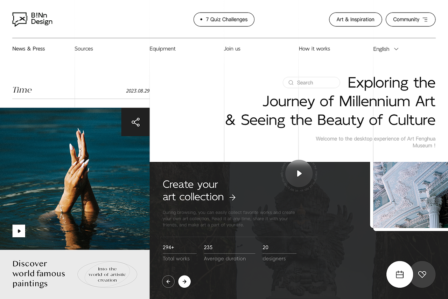Open the blue ornate architecture thumbnail
This screenshot has height=299, width=448.
click(411, 195)
